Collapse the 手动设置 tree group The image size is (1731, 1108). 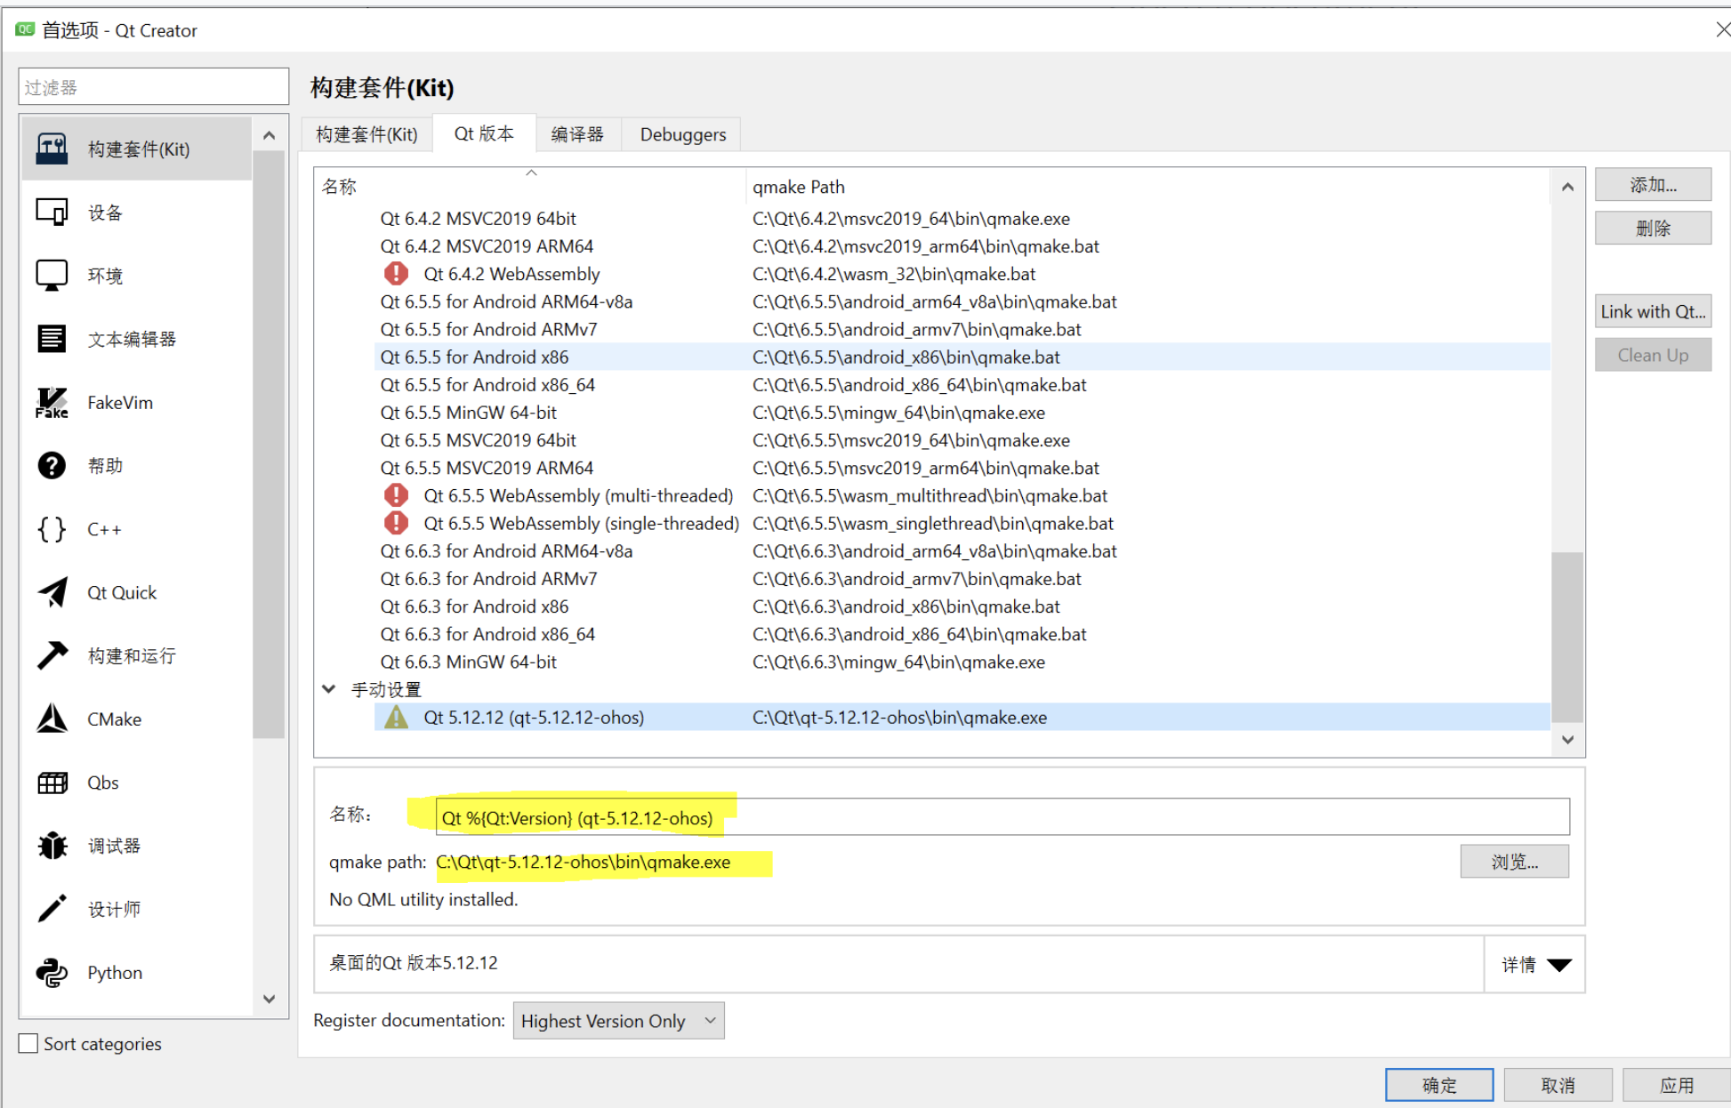click(x=328, y=689)
